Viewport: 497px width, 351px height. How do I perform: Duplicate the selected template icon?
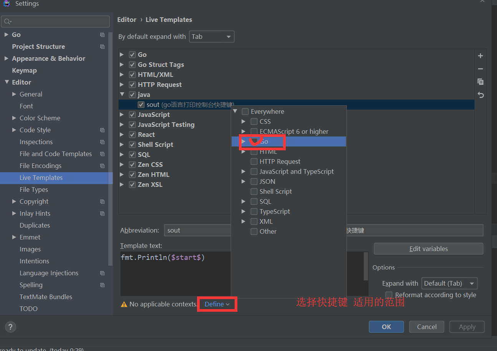(480, 82)
